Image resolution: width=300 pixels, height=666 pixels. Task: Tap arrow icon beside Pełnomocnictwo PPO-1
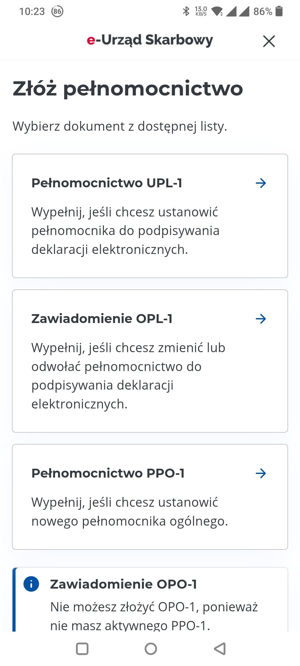point(261,473)
